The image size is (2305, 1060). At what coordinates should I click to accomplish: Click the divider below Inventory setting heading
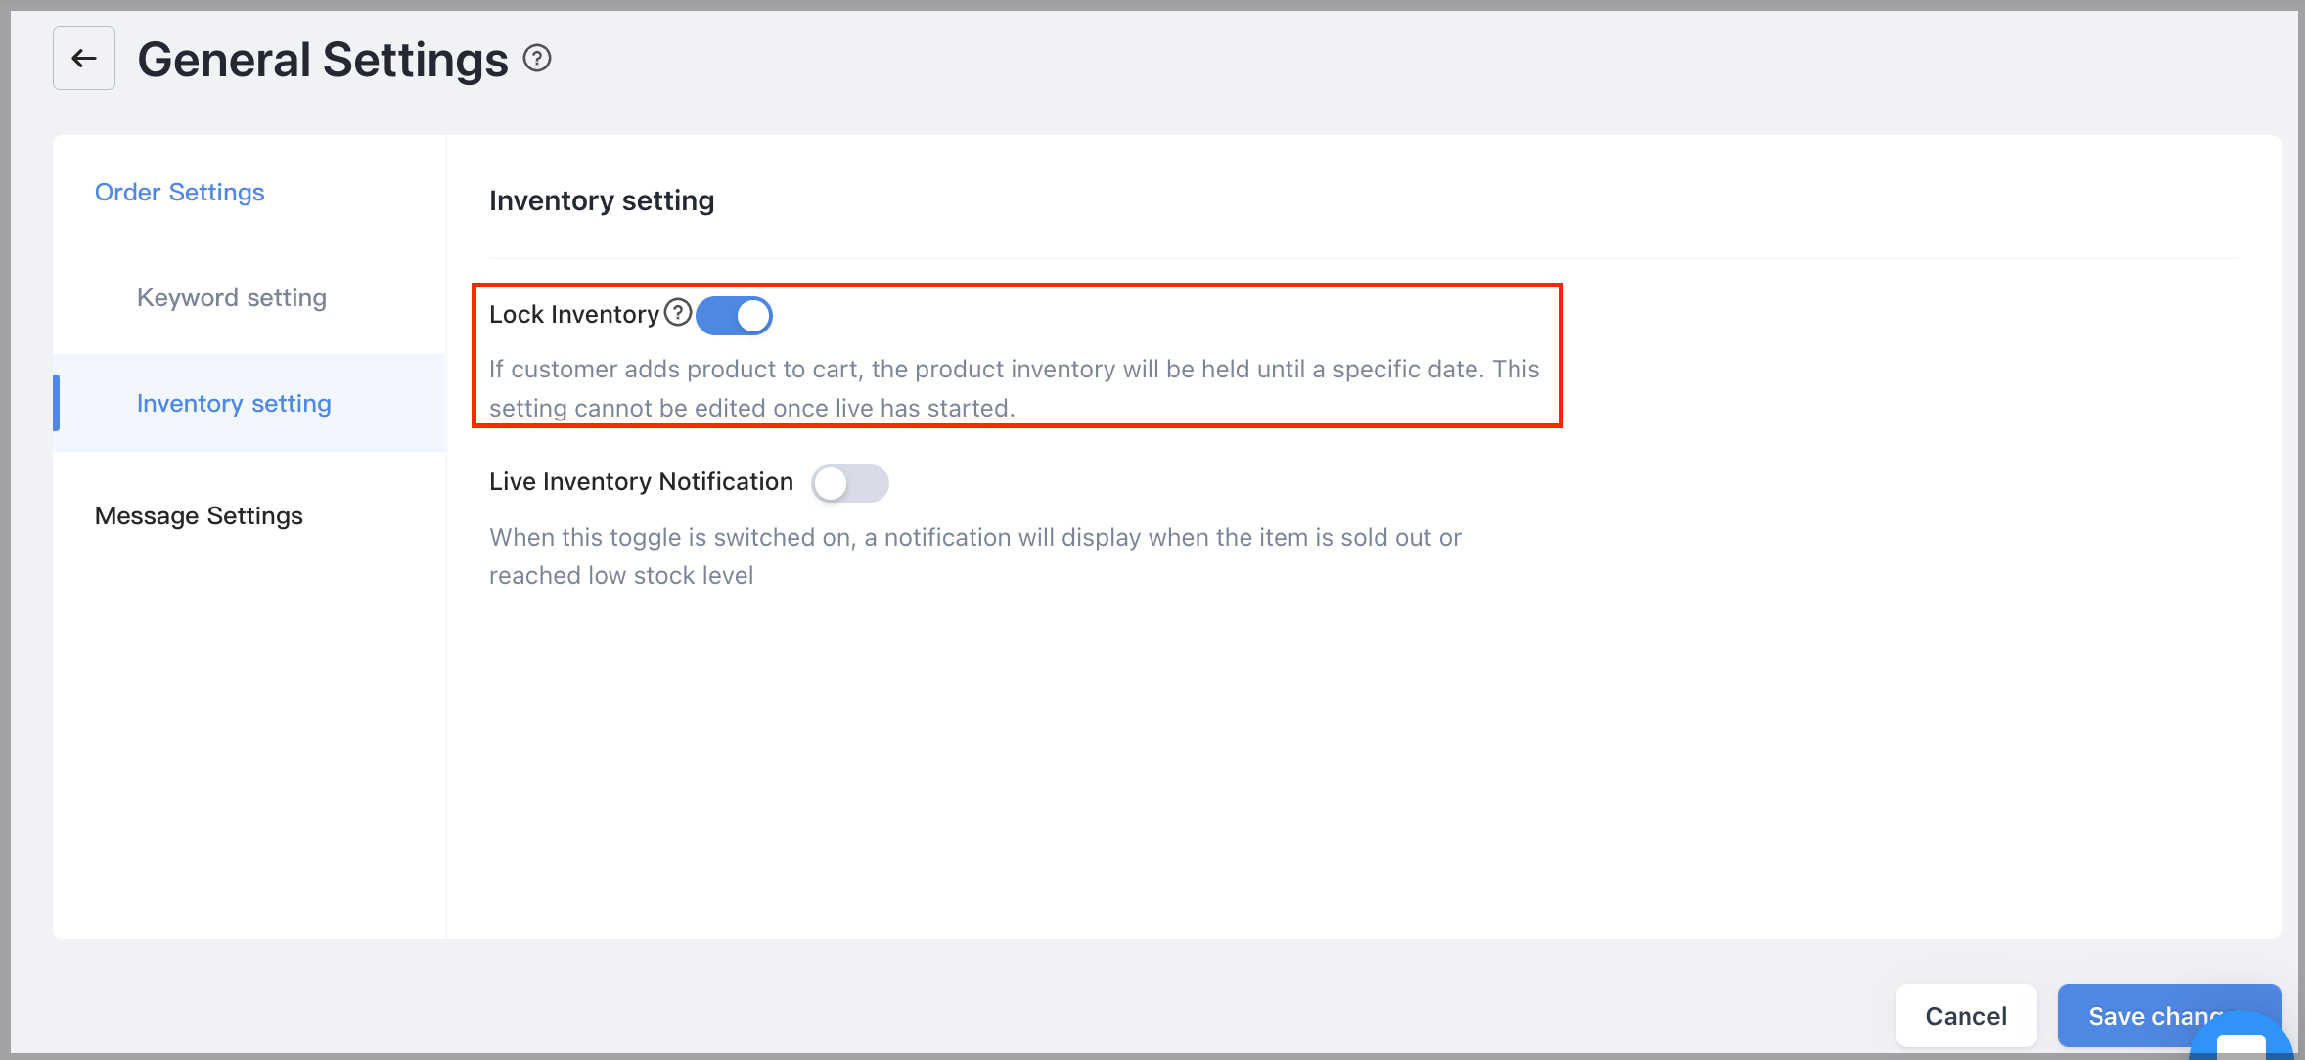pos(1364,258)
